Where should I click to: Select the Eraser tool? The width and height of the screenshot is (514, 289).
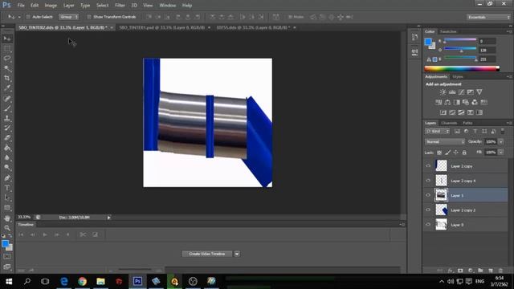tap(7, 138)
